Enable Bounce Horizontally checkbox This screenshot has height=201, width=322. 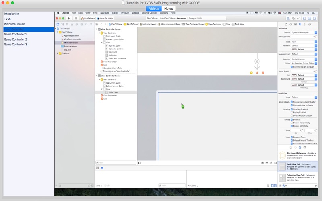(x=291, y=123)
